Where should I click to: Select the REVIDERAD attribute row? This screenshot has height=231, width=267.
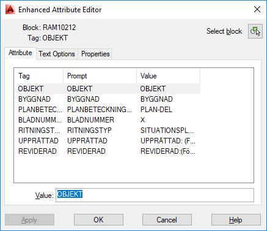point(107,151)
